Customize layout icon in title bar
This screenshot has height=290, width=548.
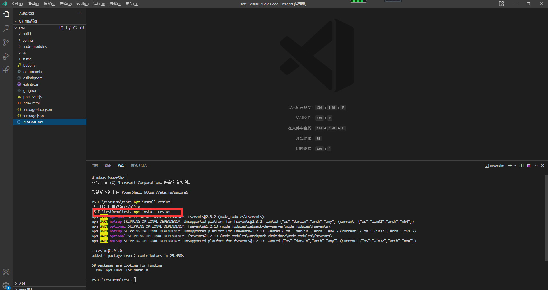[501, 4]
